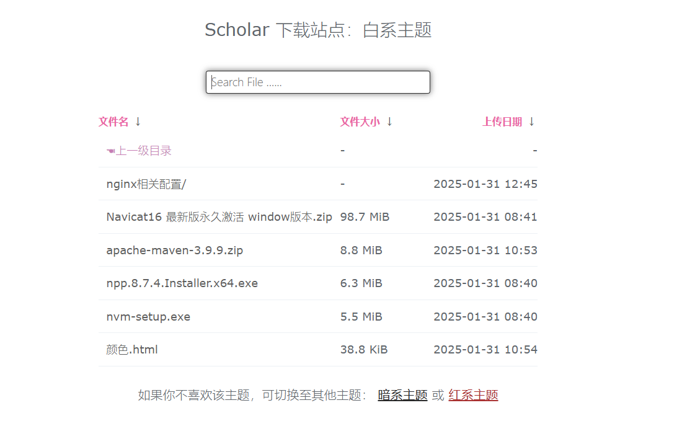
Task: Click the date 2025-01-31 12:45
Action: tap(485, 184)
